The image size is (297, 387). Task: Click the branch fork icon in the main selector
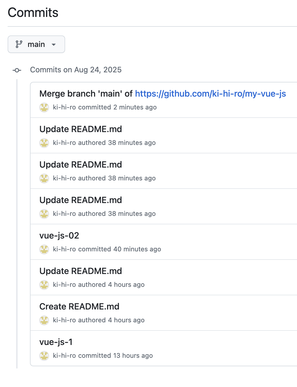(x=19, y=44)
